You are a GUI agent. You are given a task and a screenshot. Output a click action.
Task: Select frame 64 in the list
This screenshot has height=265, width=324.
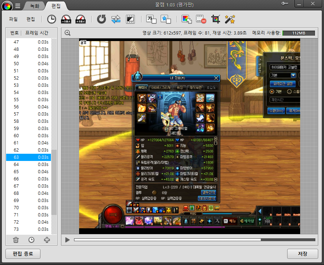(29, 165)
